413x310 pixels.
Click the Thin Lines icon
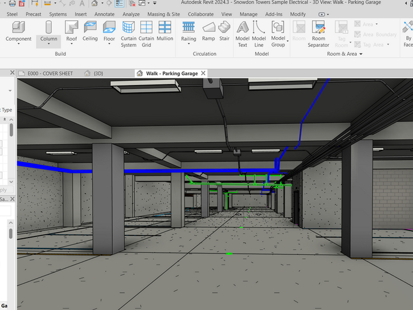coord(119,3)
